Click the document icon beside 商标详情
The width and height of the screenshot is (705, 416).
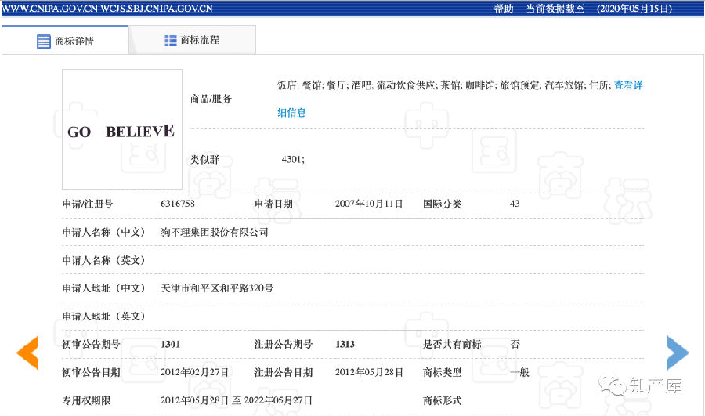tap(44, 42)
